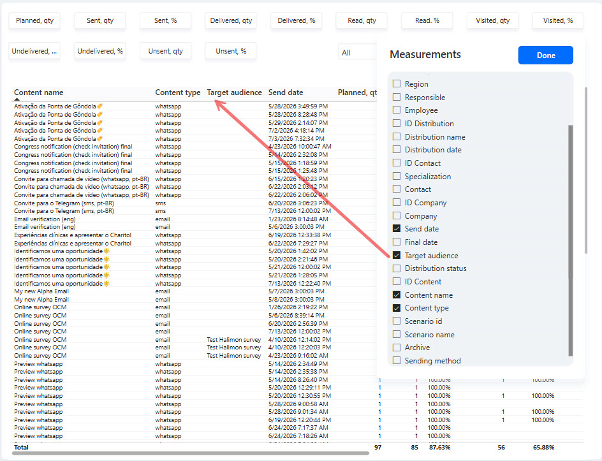This screenshot has height=461, width=602.
Task: Click the Read, qty metric button
Action: [x=362, y=21]
